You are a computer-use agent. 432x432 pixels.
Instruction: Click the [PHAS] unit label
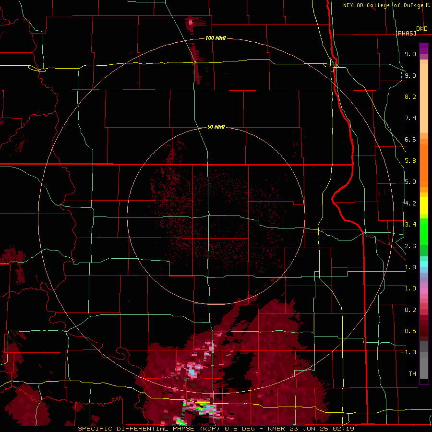[x=406, y=33]
